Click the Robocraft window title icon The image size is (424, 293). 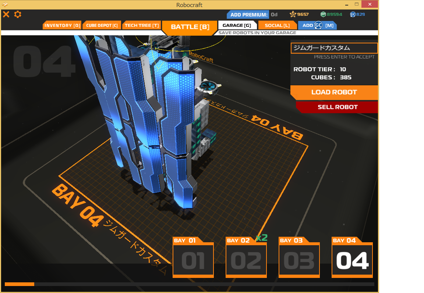pos(4,4)
